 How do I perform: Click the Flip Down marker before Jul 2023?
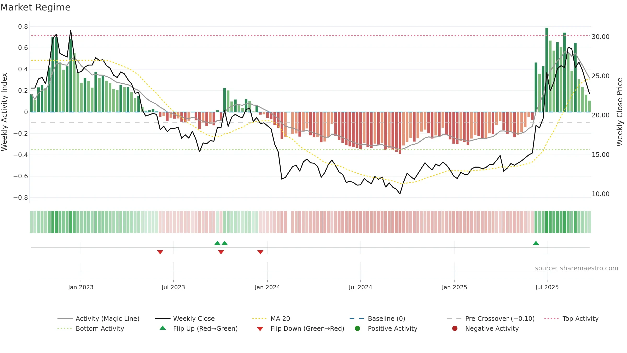[x=160, y=252]
